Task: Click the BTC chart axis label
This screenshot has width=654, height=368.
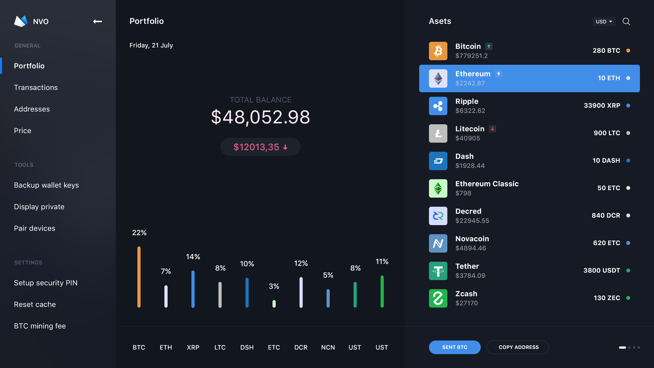Action: (x=139, y=348)
